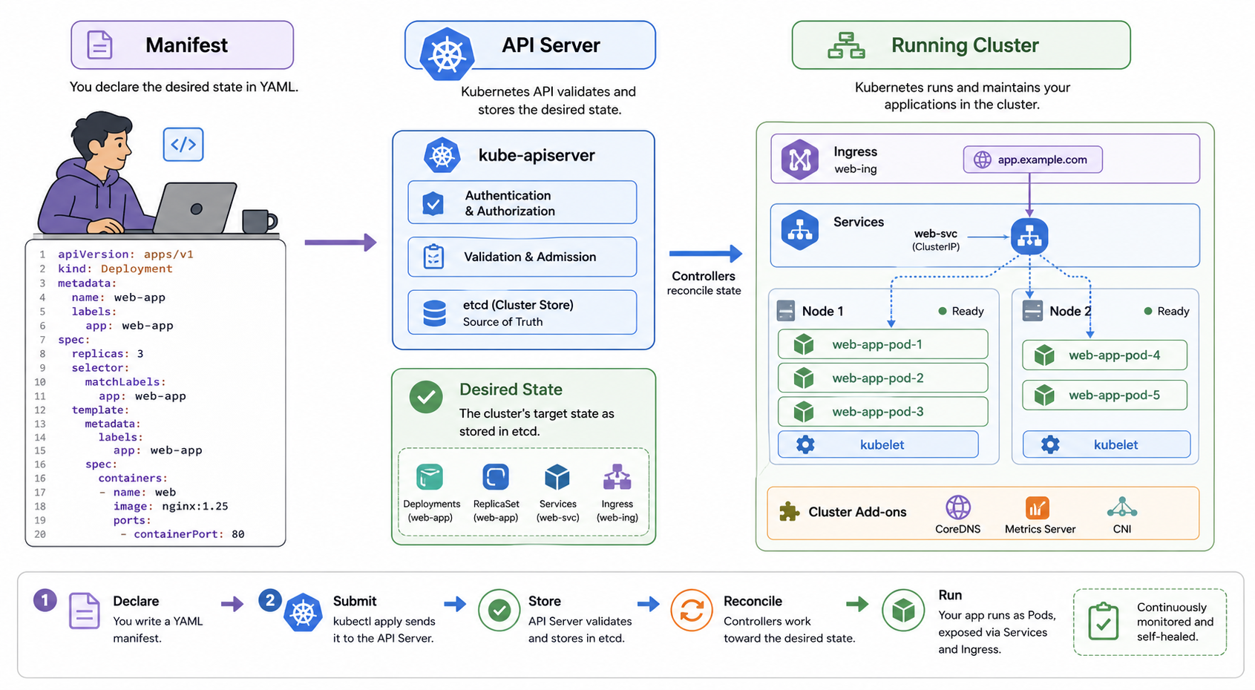The image size is (1255, 690).
Task: Click the self-healed clipboard check icon
Action: tap(1103, 621)
